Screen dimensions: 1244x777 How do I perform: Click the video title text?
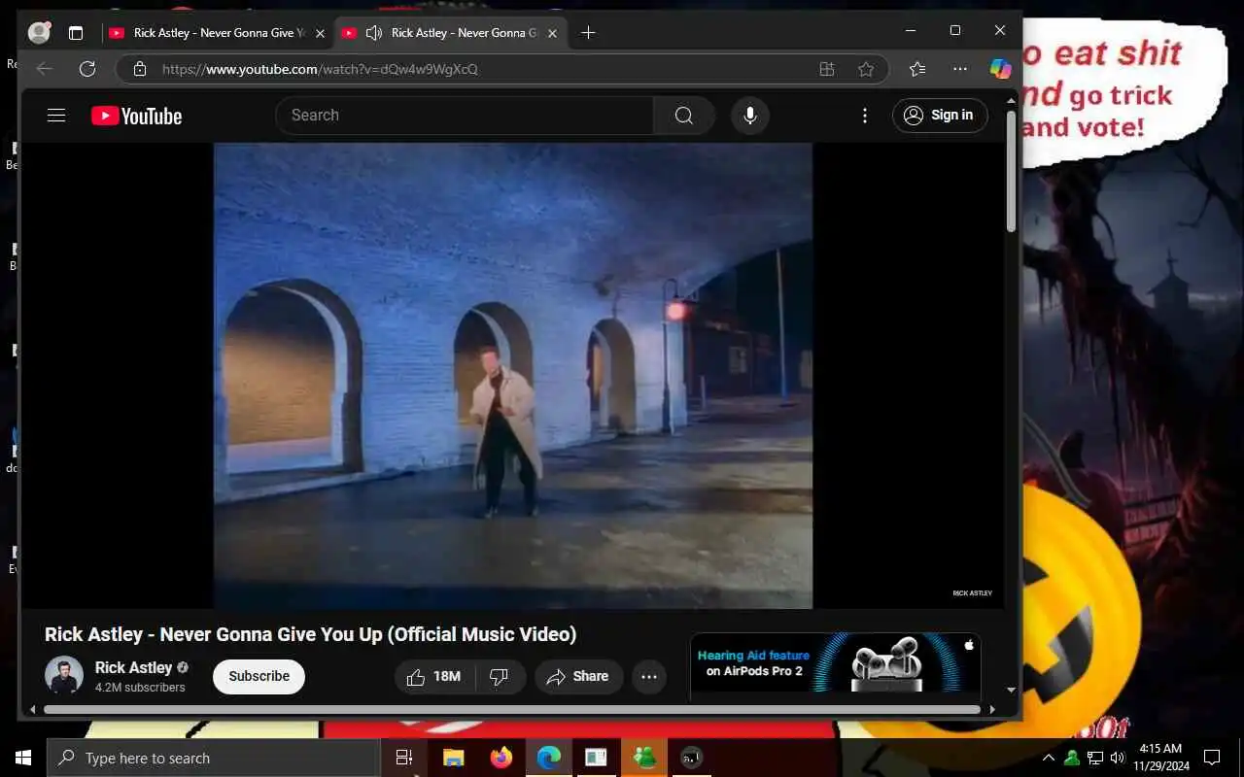point(310,634)
